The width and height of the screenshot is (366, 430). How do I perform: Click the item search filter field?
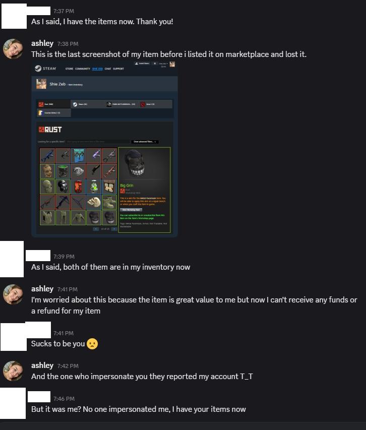[x=98, y=142]
